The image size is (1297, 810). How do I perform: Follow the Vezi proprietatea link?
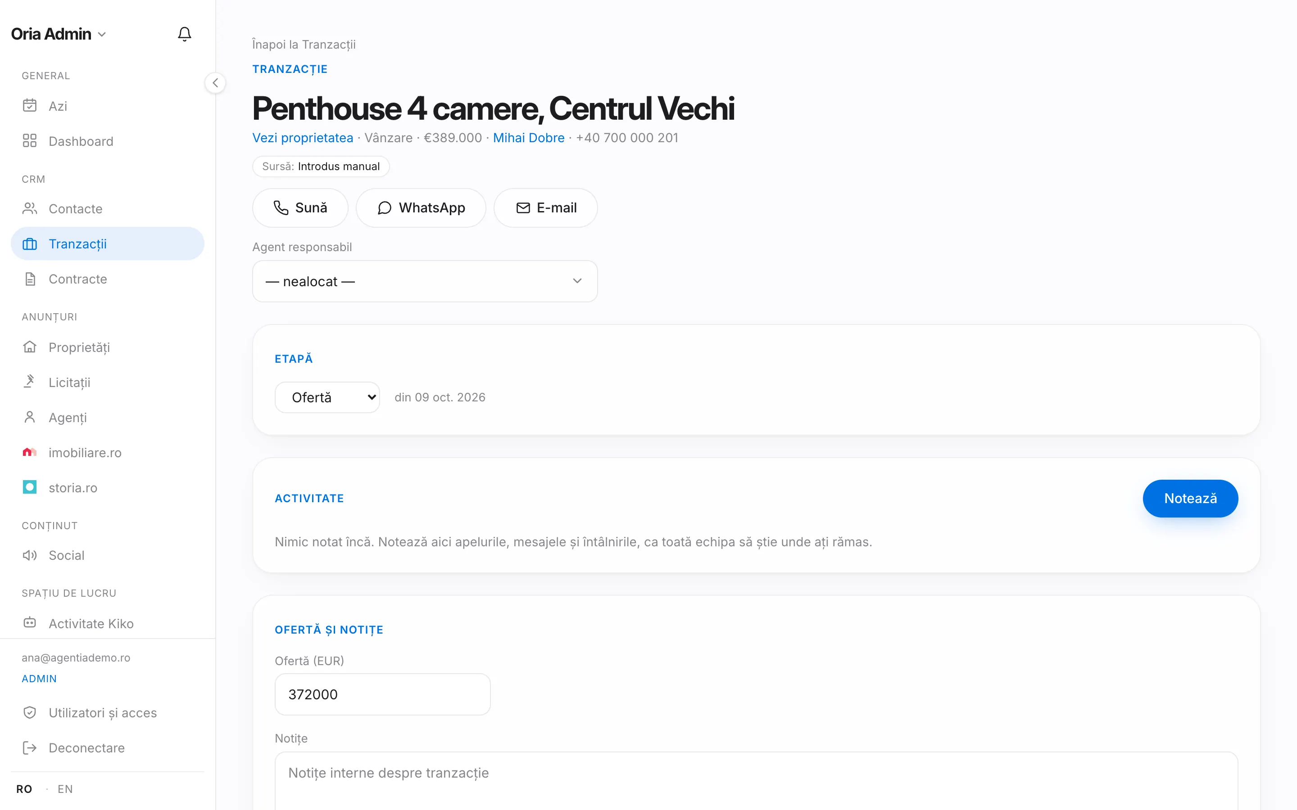pos(302,138)
